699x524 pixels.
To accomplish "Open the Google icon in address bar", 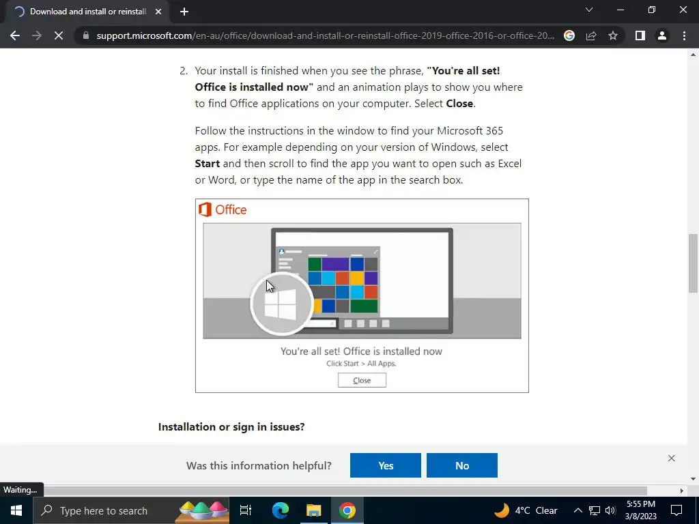I will pyautogui.click(x=569, y=35).
